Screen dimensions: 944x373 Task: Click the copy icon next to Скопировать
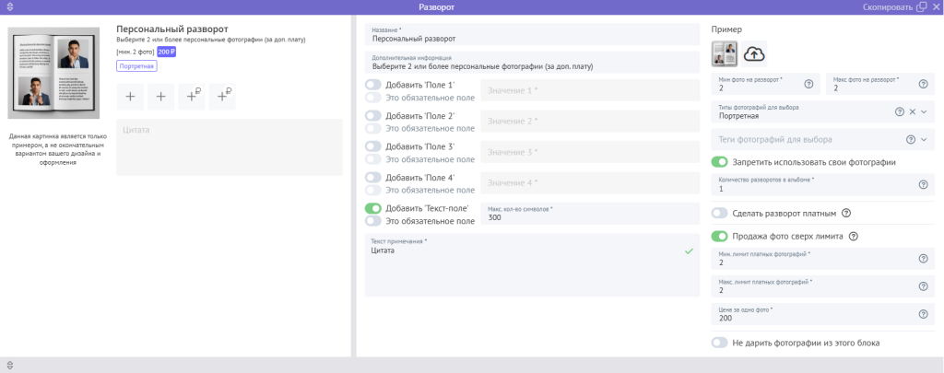pyautogui.click(x=922, y=6)
